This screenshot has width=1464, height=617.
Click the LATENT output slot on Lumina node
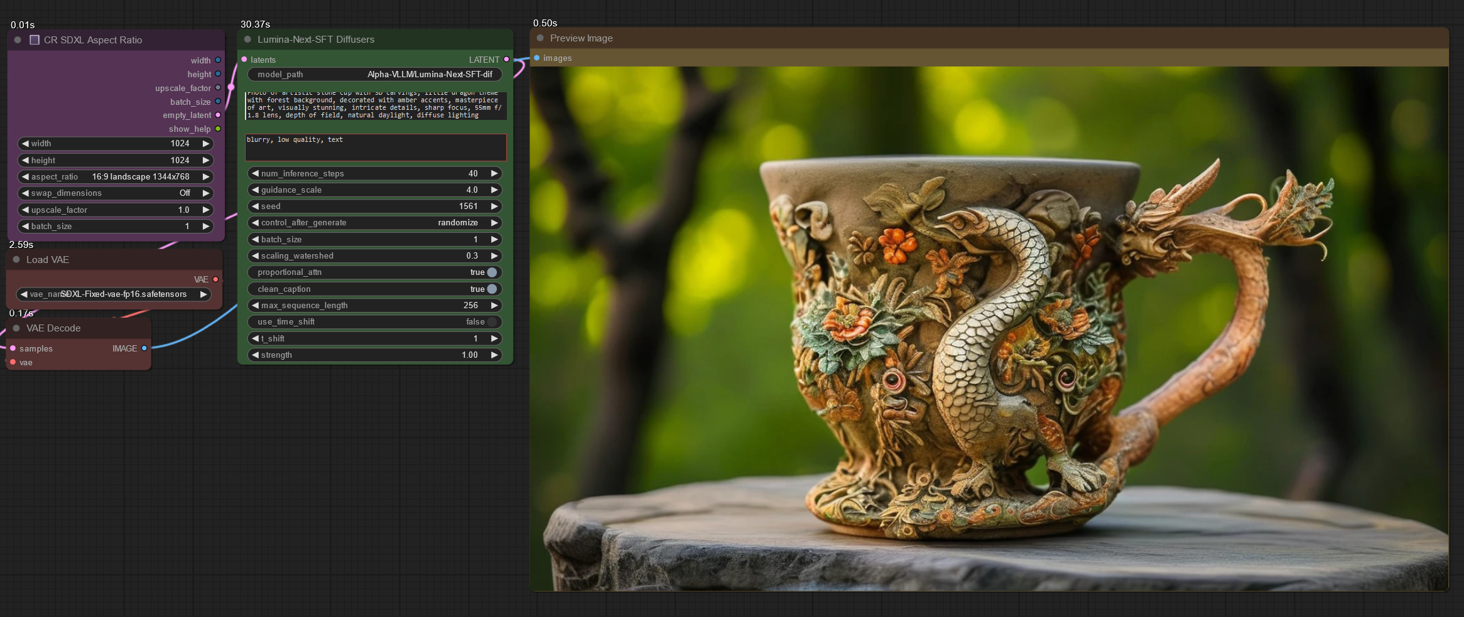click(506, 60)
